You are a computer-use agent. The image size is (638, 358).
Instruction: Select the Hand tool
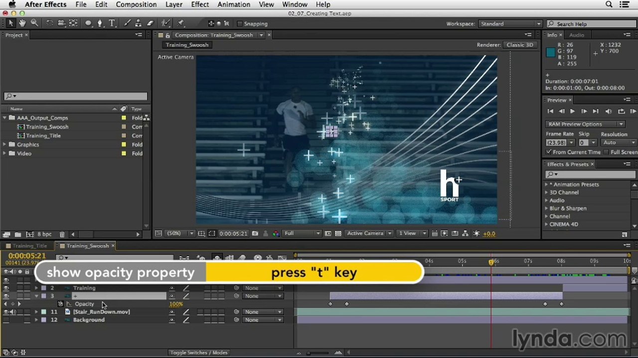pyautogui.click(x=23, y=23)
